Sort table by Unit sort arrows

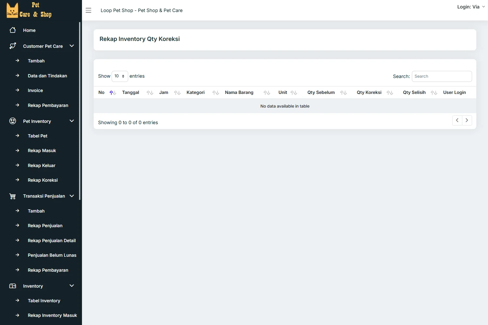[294, 93]
